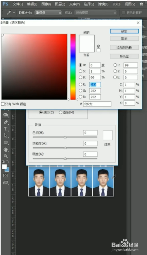Click the K percentage input field
The image size is (147, 255).
[x=129, y=103]
